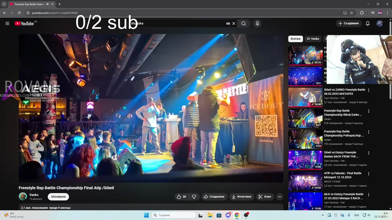Click the Клип clip button
The image size is (392, 220).
(265, 197)
